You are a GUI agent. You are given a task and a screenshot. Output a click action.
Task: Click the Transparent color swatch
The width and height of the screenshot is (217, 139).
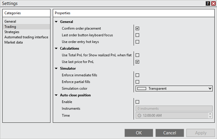click(142, 89)
